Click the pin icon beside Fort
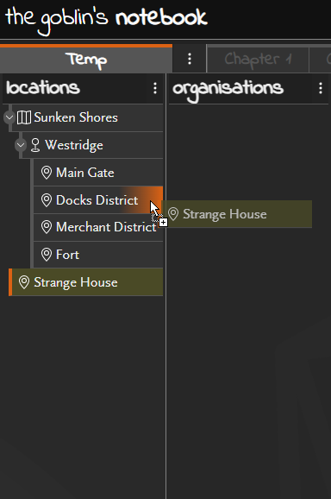Screen dimensions: 331x499 coord(47,255)
